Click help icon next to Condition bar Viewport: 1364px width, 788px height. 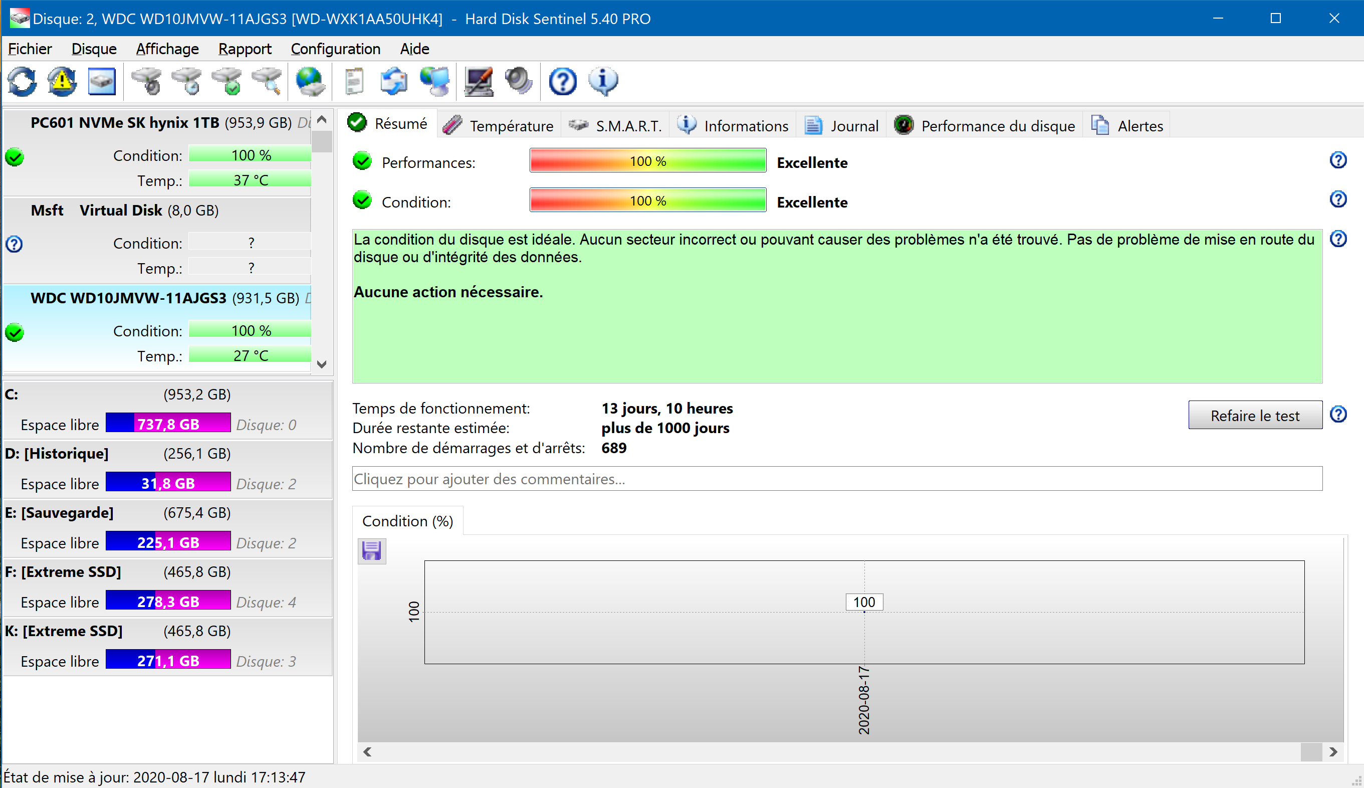1338,199
